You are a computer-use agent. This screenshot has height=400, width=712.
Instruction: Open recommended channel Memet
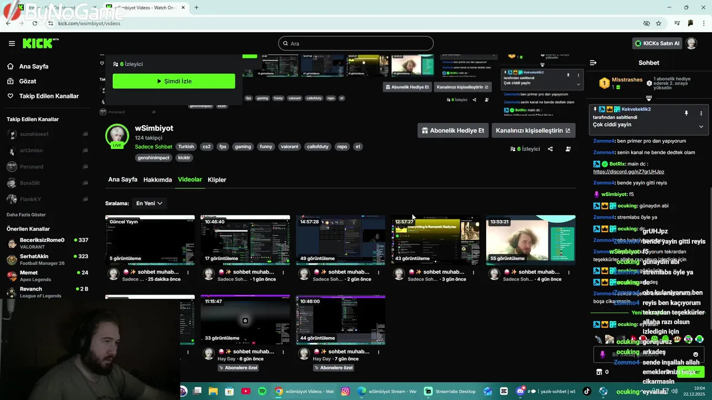pos(47,276)
